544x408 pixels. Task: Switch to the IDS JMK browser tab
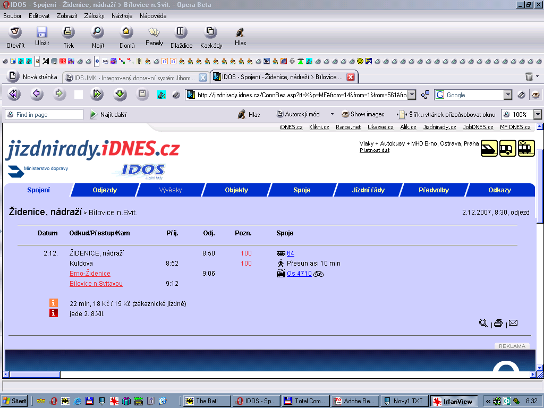pyautogui.click(x=136, y=78)
